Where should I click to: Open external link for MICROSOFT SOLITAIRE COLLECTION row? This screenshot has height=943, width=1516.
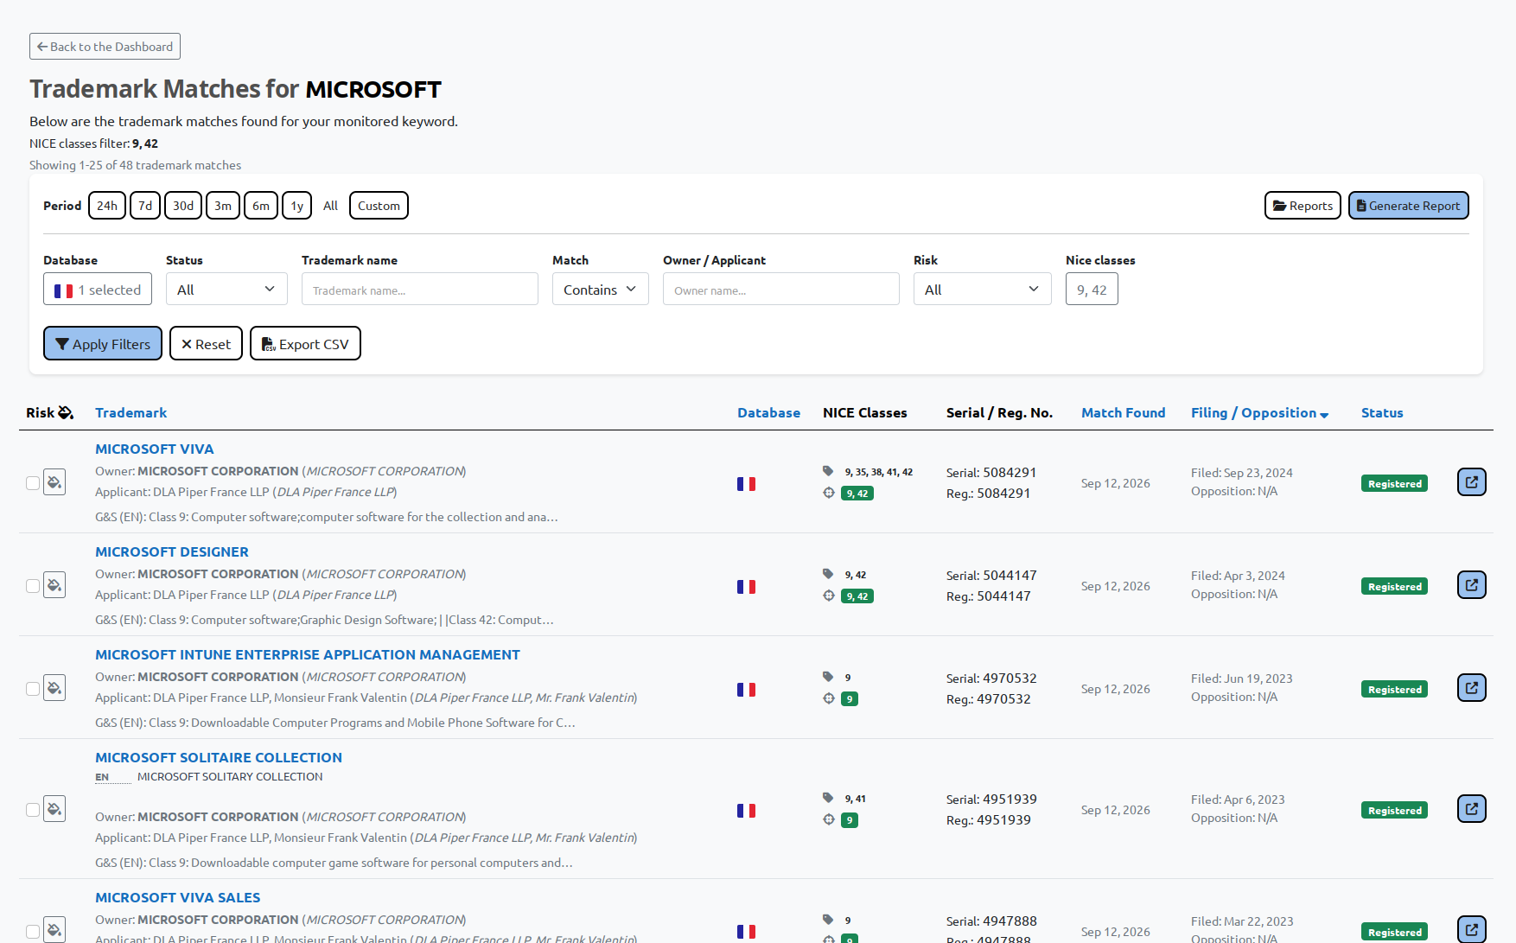coord(1471,808)
